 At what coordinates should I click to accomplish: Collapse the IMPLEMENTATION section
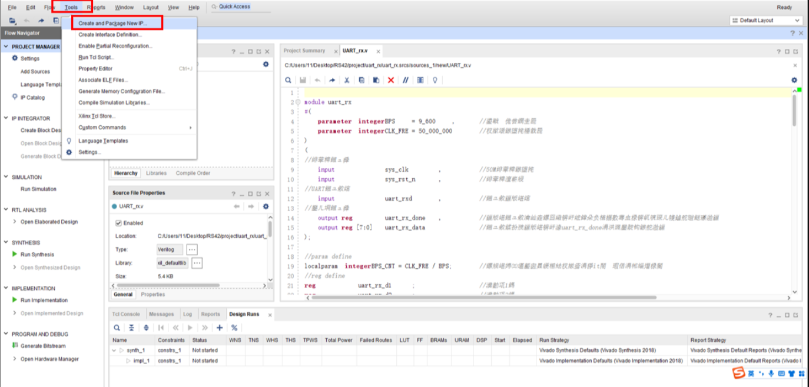pos(6,288)
